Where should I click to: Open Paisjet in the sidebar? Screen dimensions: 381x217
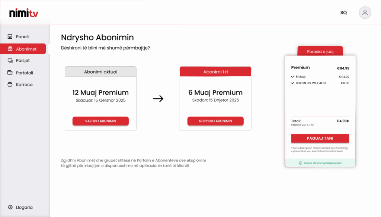[x=23, y=61]
